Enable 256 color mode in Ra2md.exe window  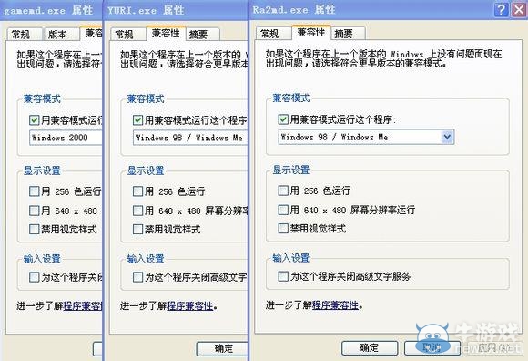pyautogui.click(x=283, y=191)
